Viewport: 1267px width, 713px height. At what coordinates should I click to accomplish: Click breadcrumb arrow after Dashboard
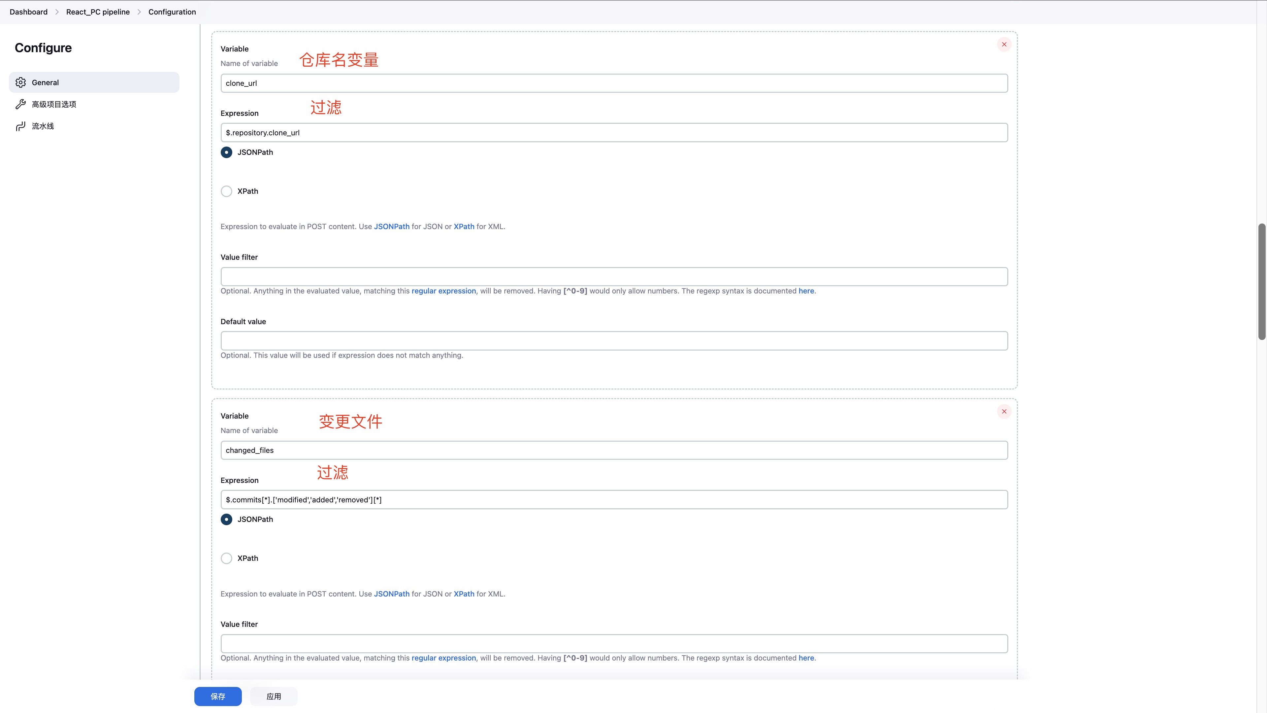[57, 12]
